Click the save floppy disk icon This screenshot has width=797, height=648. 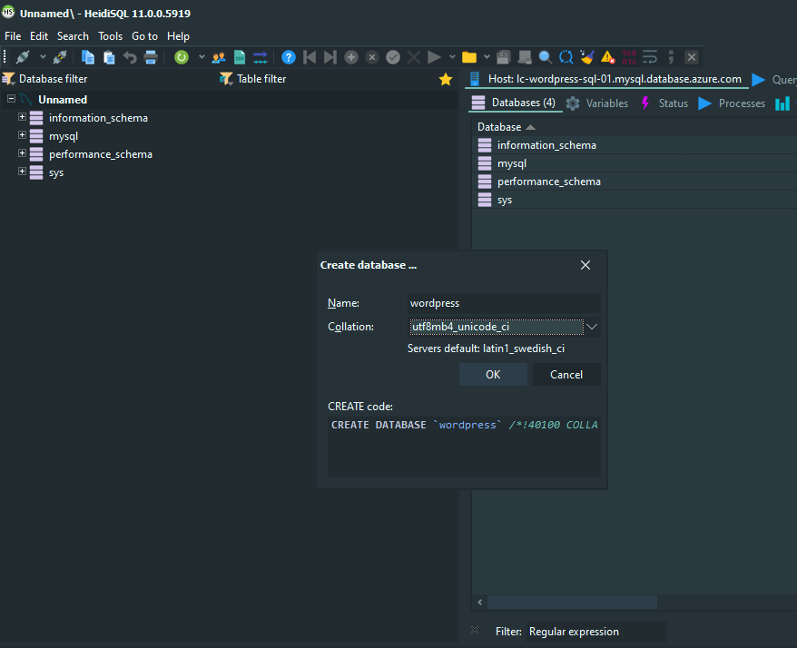tap(503, 57)
